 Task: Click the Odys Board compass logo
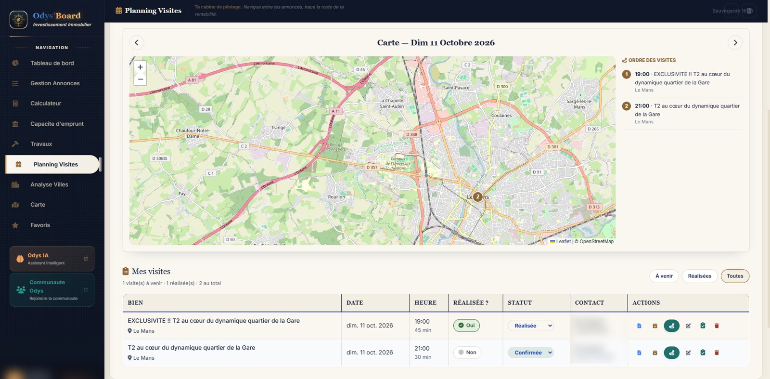point(18,20)
